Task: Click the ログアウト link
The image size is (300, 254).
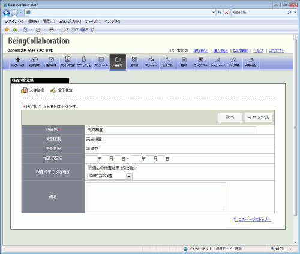Action: [276, 50]
